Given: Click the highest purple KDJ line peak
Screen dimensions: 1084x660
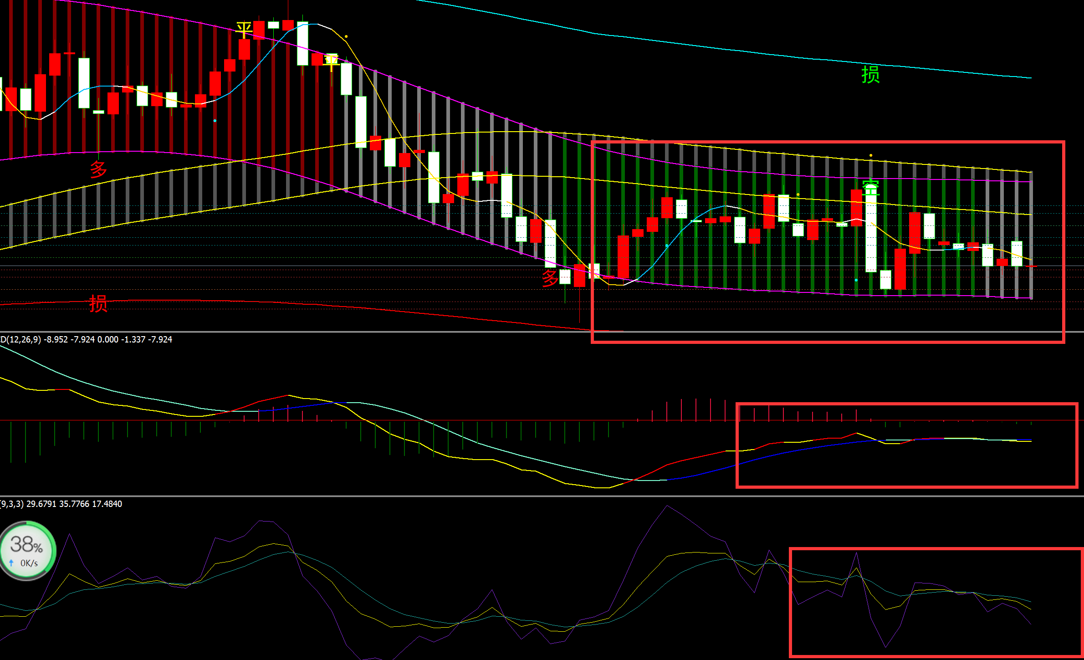Looking at the screenshot, I should click(x=667, y=506).
